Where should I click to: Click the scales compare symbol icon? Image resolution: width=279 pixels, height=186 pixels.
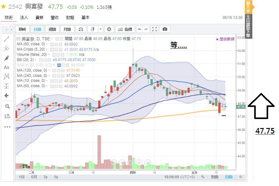[x=81, y=29]
